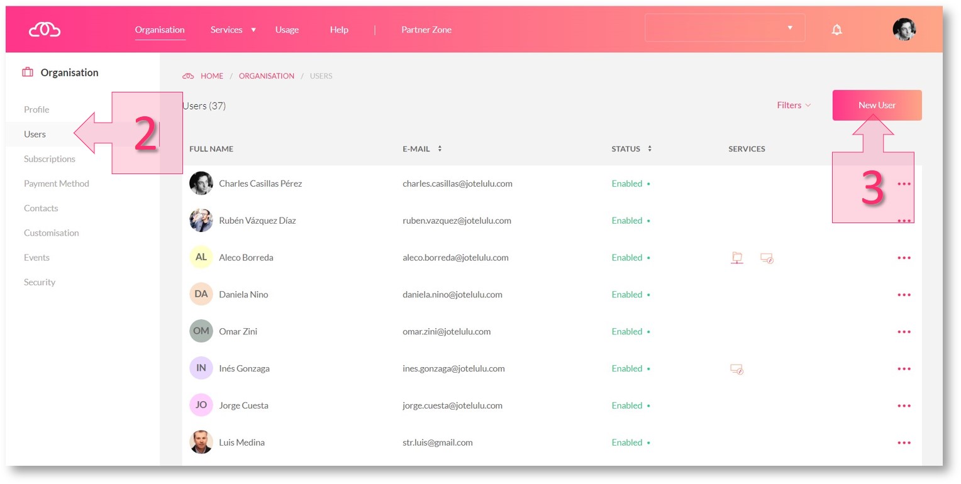Click Aleco Borreda's remote desktop service icon
Image resolution: width=961 pixels, height=484 pixels.
click(x=766, y=258)
